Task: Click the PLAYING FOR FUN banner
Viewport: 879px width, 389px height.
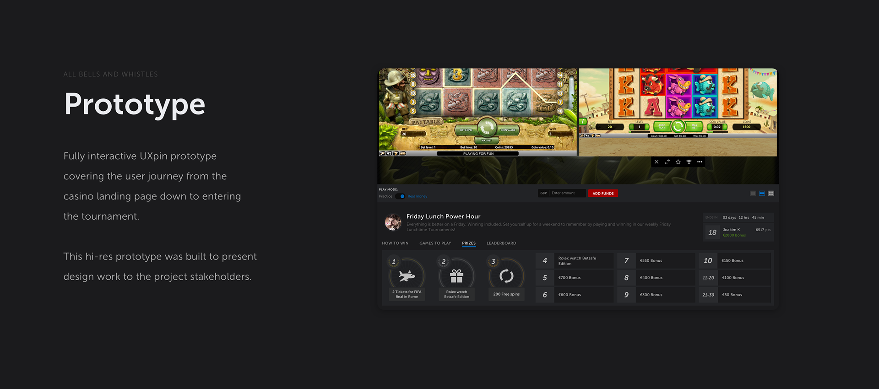Action: pyautogui.click(x=478, y=154)
